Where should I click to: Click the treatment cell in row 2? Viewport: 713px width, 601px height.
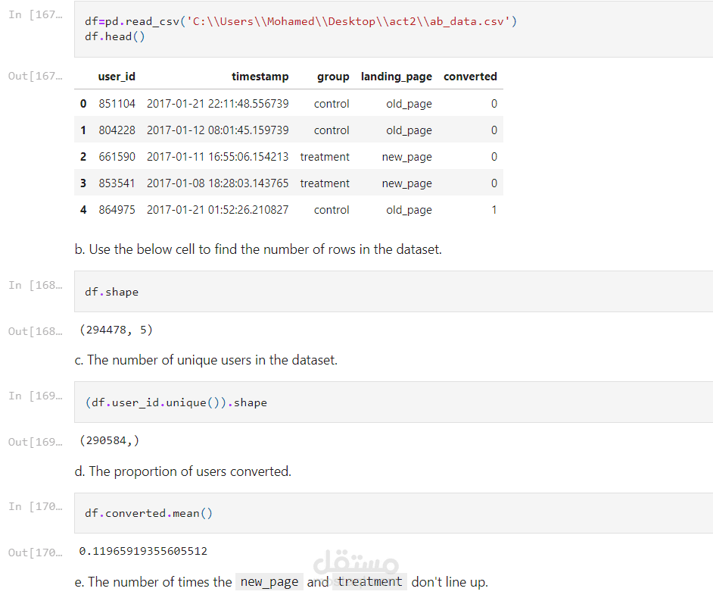(325, 157)
